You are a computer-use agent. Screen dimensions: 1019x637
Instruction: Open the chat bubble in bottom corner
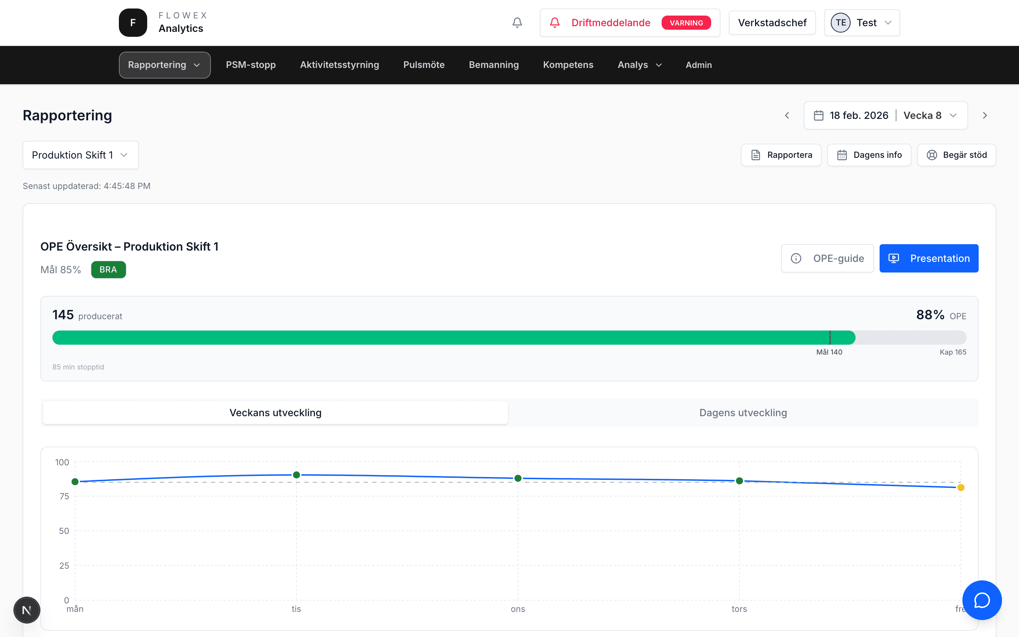tap(981, 600)
